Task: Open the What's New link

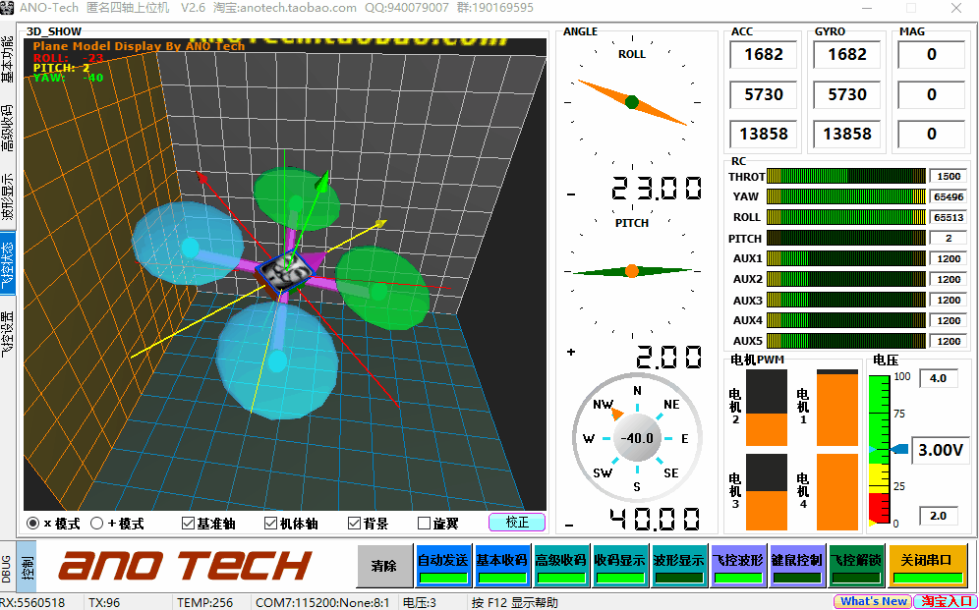Action: (x=872, y=602)
